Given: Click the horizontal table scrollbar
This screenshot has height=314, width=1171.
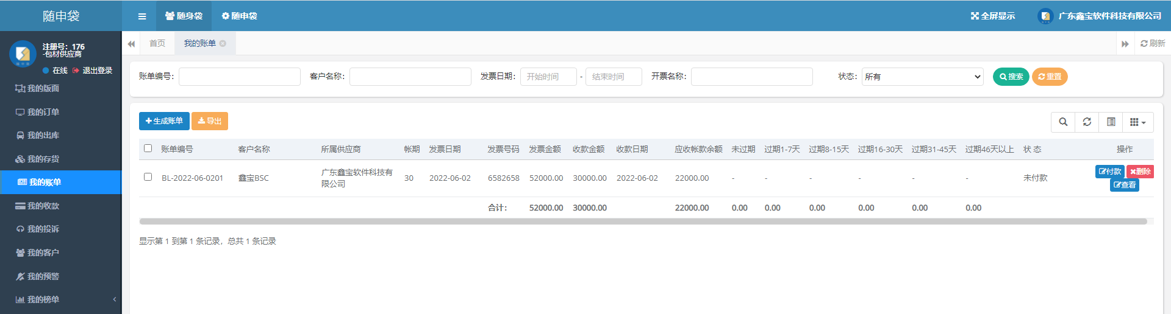Looking at the screenshot, I should tap(643, 222).
